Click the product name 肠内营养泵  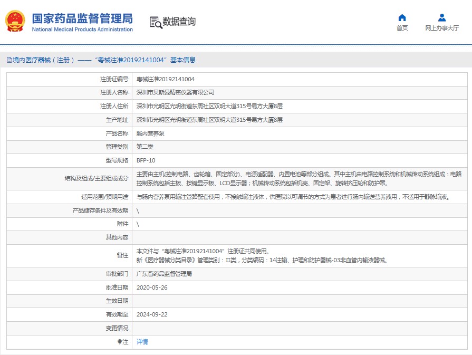[150, 133]
